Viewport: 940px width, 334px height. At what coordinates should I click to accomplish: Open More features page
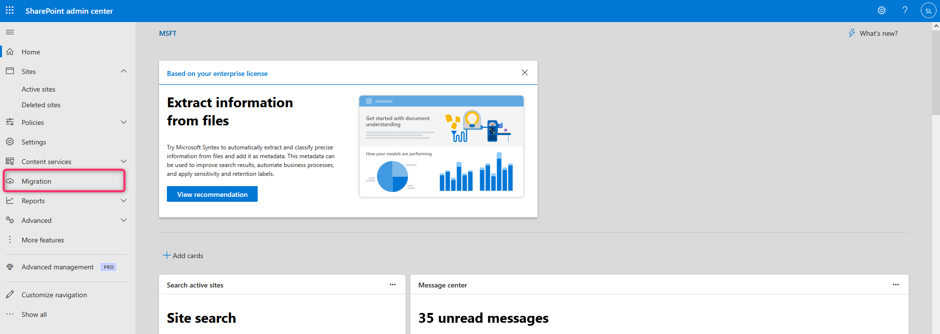43,240
